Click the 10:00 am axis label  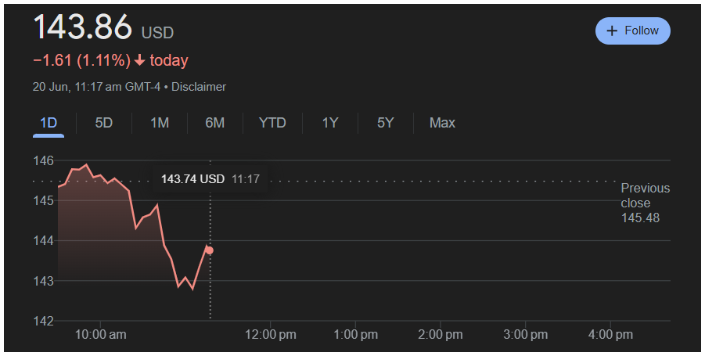(x=101, y=335)
